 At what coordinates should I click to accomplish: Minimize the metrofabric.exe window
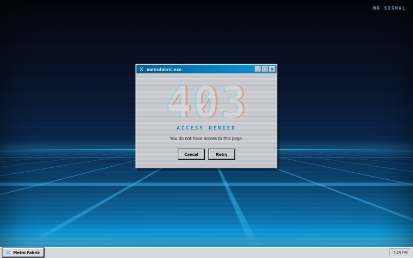(258, 69)
